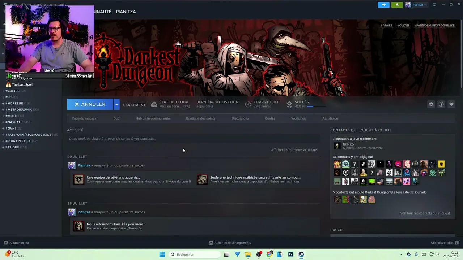Expand the #FPS collection

pos(3,97)
